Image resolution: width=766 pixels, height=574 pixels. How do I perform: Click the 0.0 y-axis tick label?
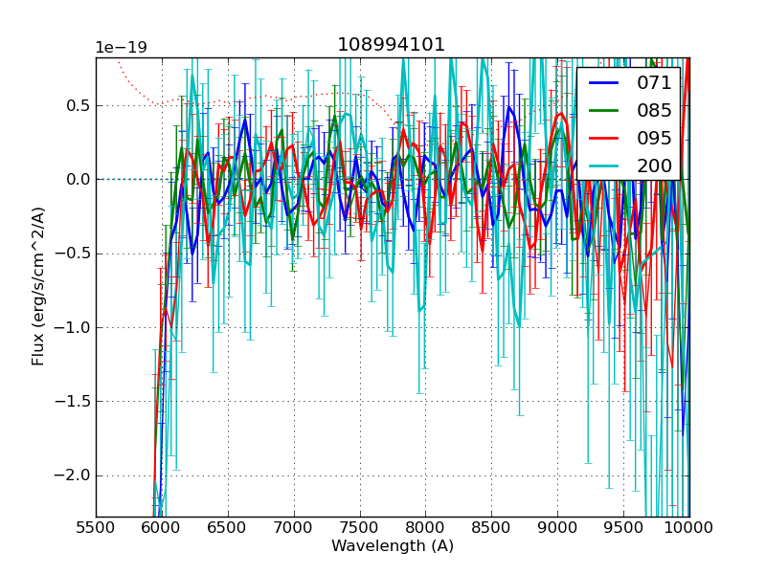tap(76, 179)
